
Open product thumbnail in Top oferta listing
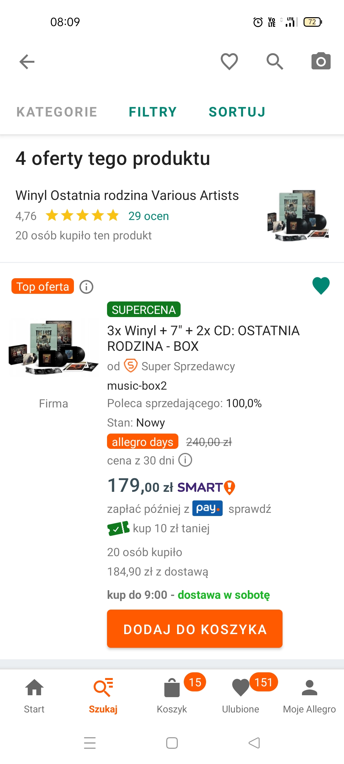(x=54, y=347)
